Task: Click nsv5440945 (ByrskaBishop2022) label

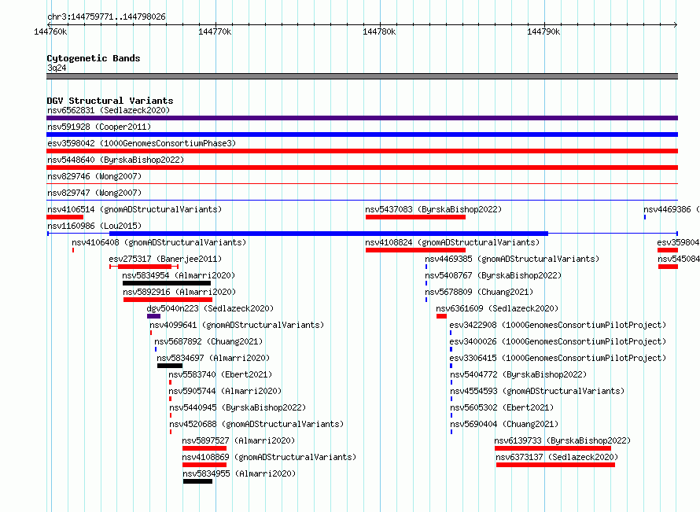Action: click(238, 407)
